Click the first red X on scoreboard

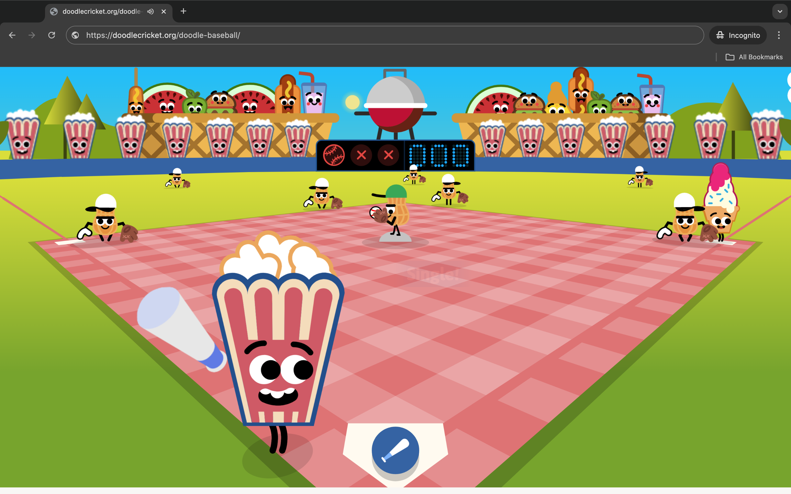(x=361, y=155)
